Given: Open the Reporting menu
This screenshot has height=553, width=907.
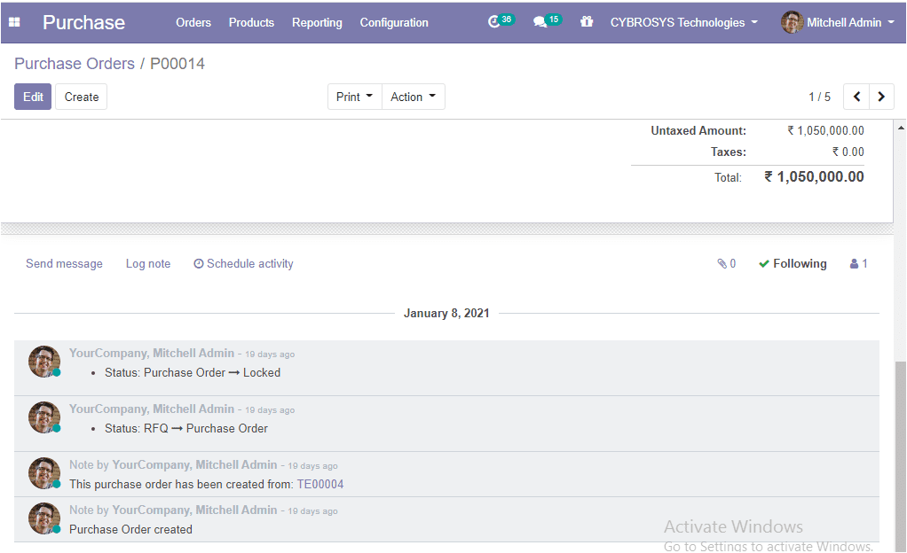Looking at the screenshot, I should 317,22.
